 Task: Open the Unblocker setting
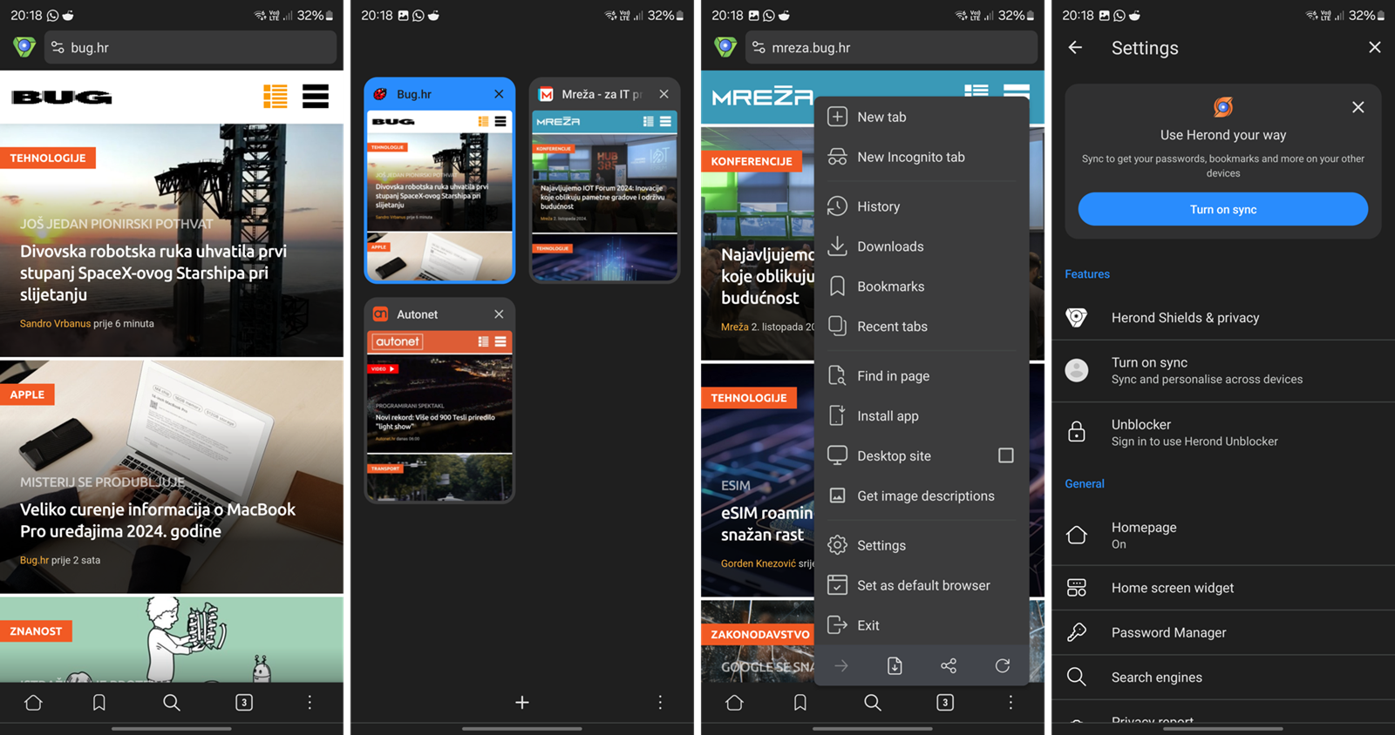1223,433
